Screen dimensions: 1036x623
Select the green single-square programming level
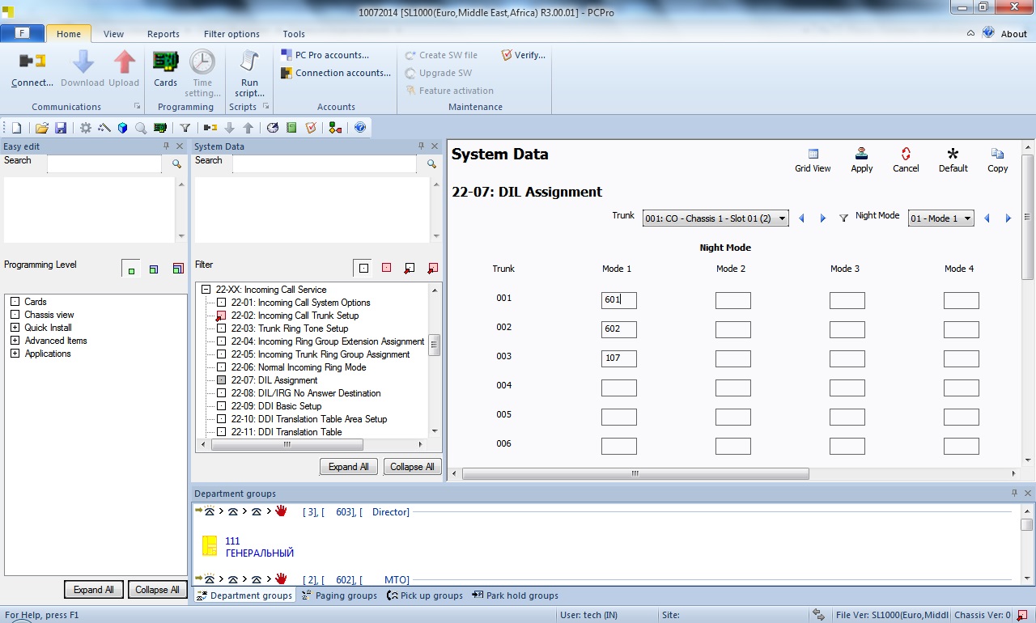click(x=130, y=269)
